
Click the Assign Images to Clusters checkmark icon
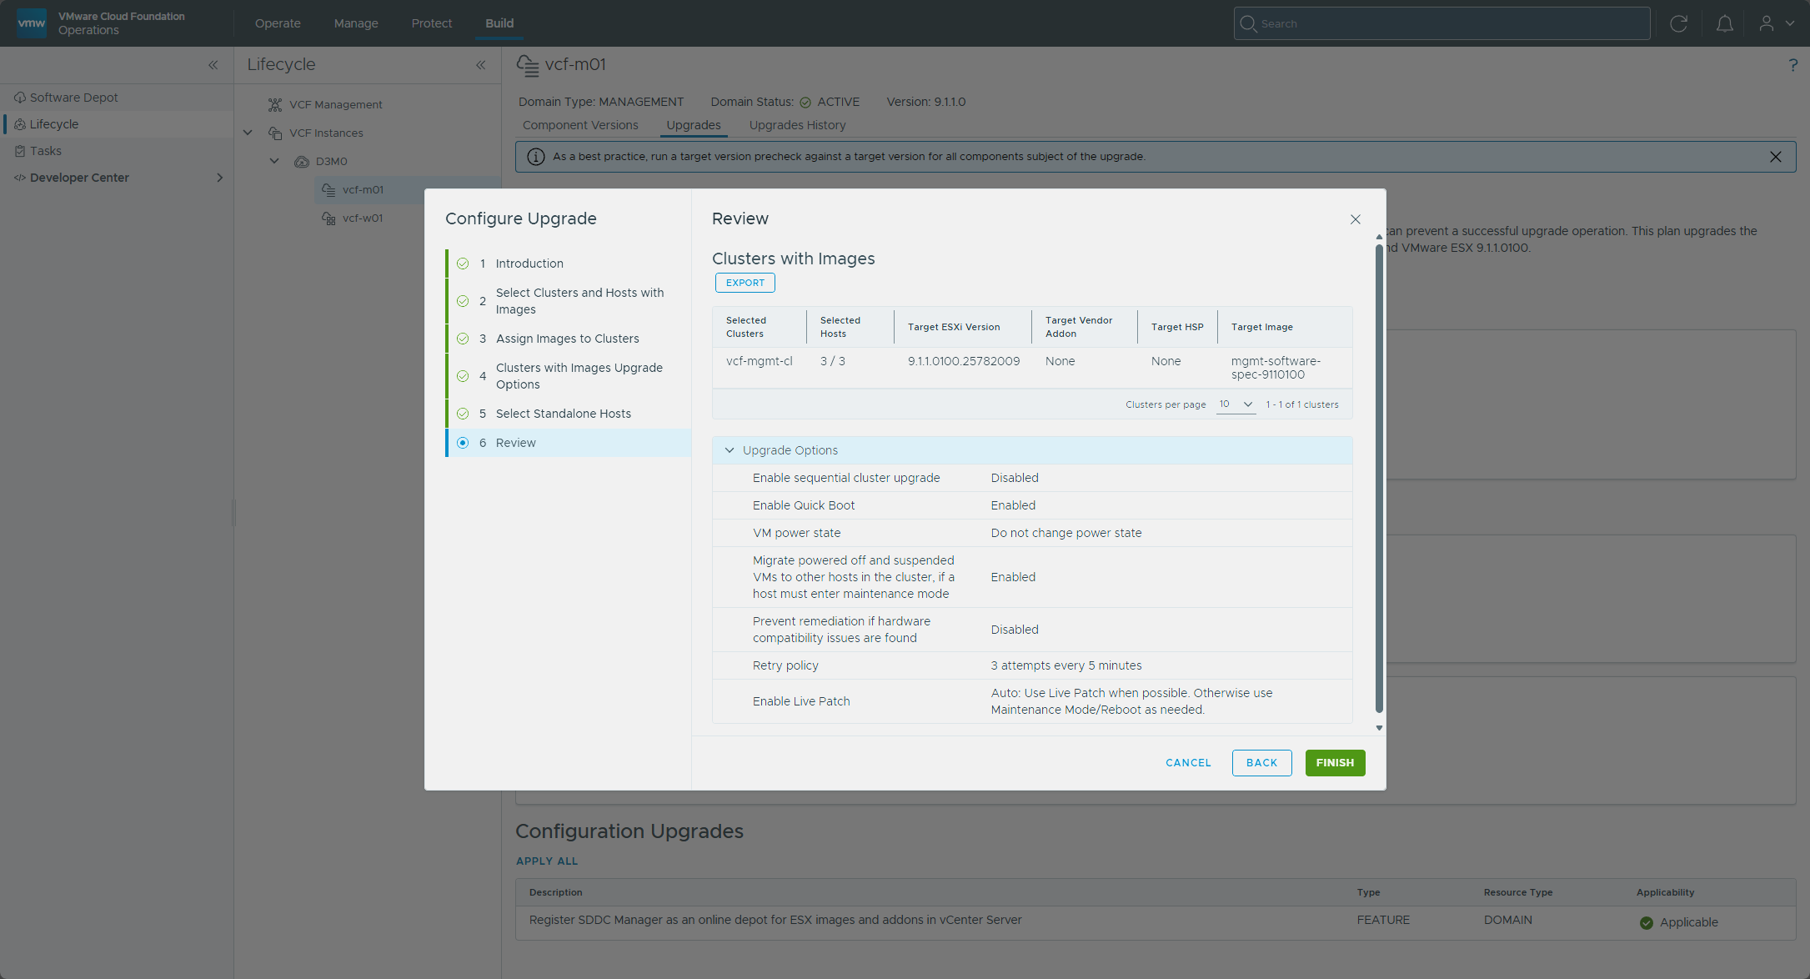coord(463,339)
